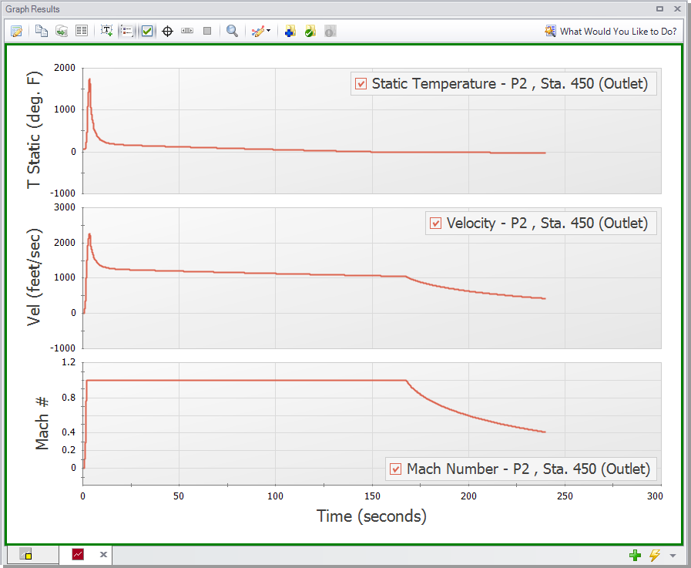This screenshot has height=568, width=691.
Task: Open Graph Results panel pin dropdown
Action: tap(659, 9)
